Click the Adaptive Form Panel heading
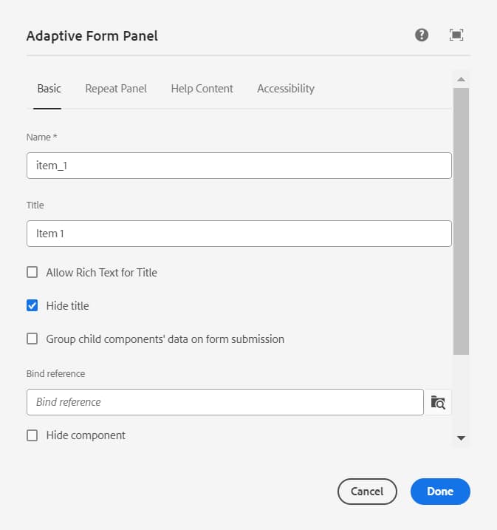 pyautogui.click(x=92, y=35)
